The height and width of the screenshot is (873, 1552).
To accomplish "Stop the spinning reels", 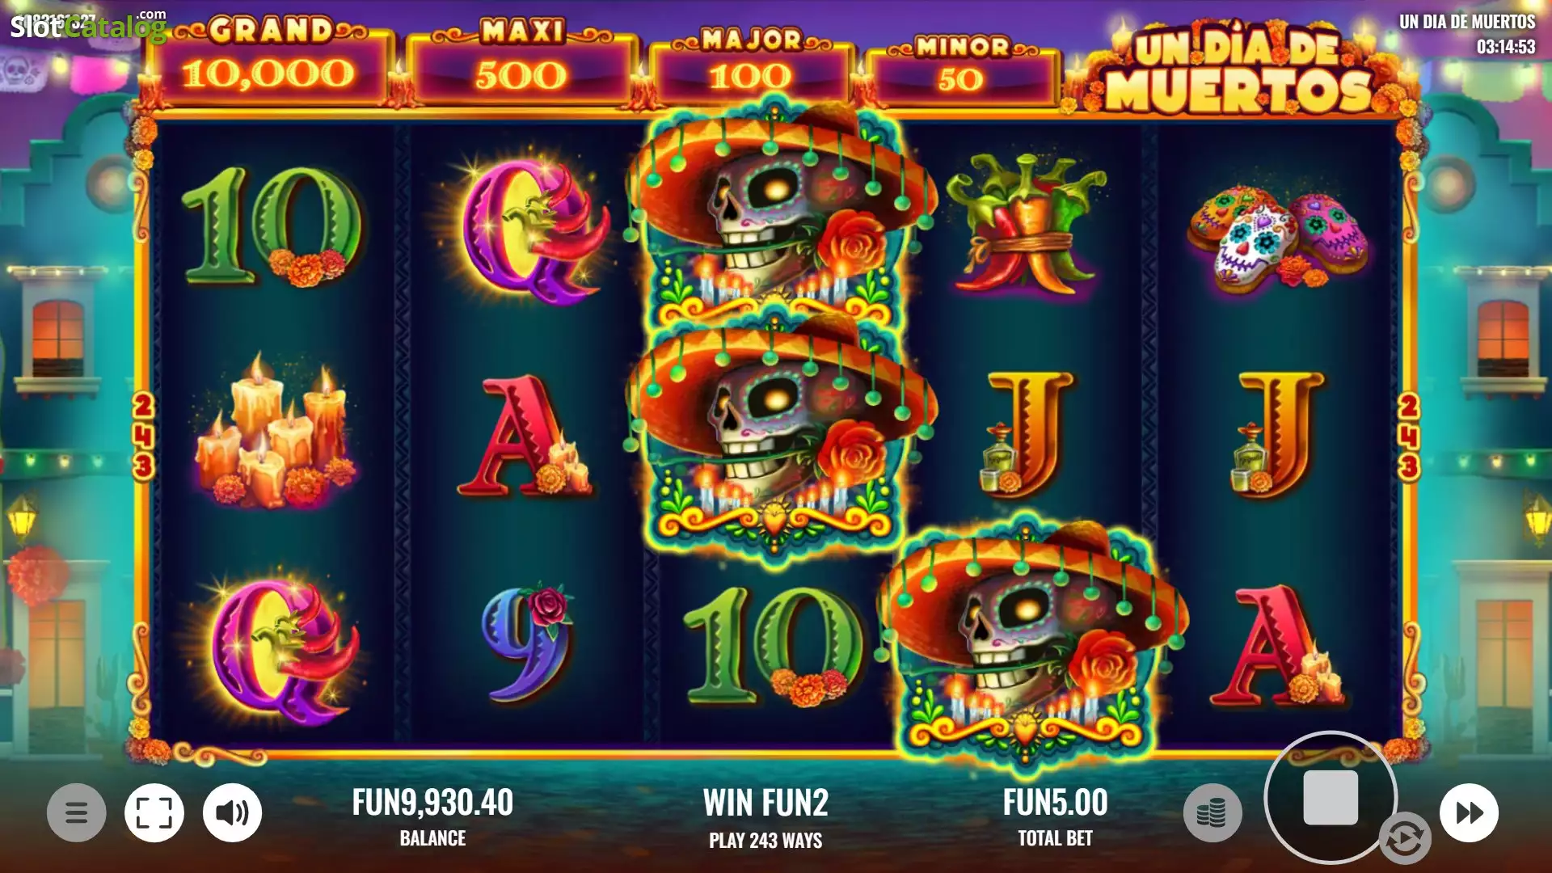I will (x=1331, y=798).
